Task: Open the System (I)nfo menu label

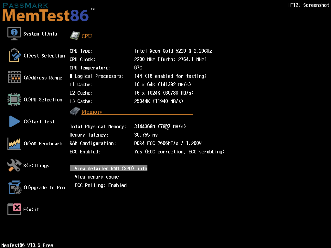Action: click(x=40, y=34)
